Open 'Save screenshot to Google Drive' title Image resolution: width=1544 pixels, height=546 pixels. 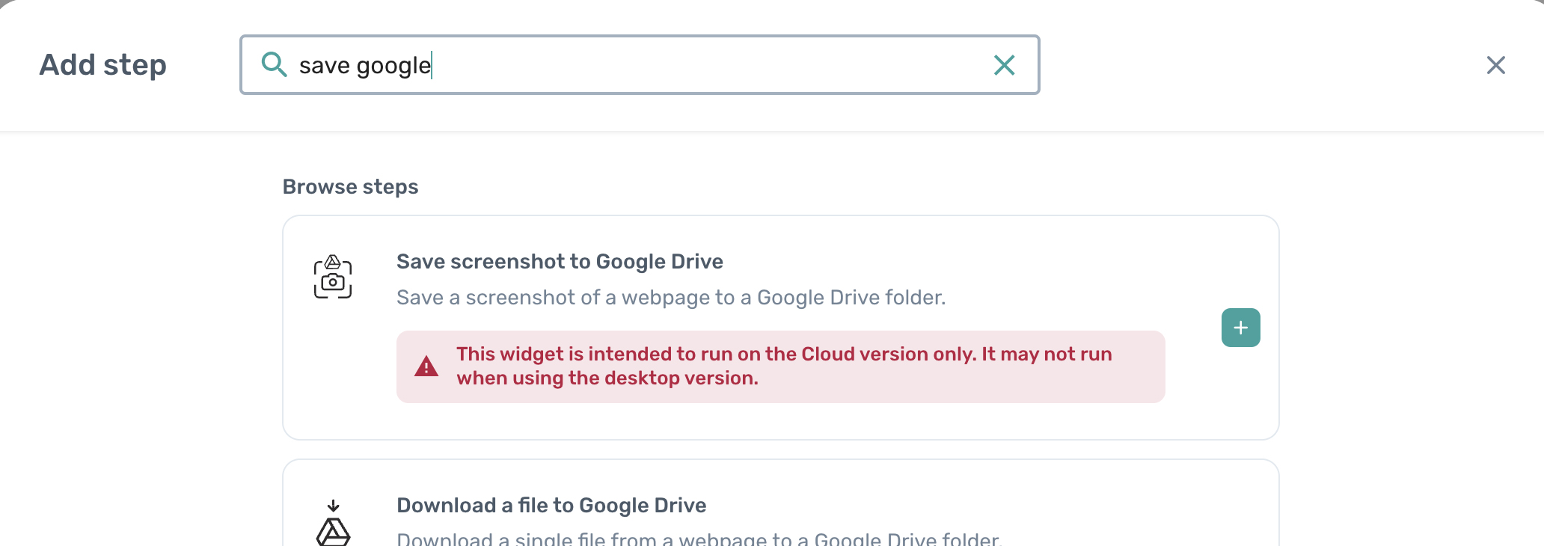tap(560, 262)
